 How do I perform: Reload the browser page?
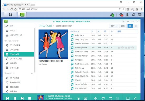point(12,9)
